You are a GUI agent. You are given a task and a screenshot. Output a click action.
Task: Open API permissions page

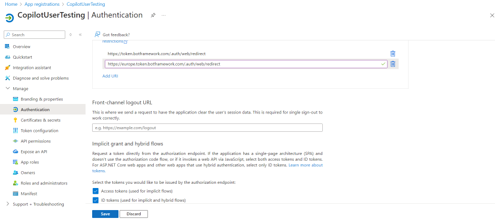(x=35, y=141)
